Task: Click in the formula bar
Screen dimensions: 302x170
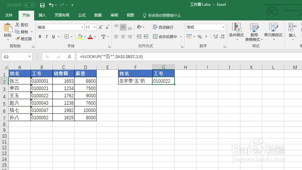Action: click(x=189, y=56)
